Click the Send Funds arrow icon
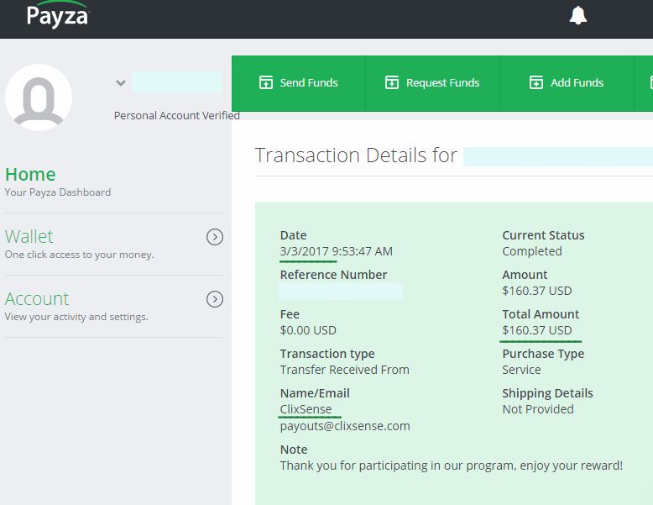Image resolution: width=653 pixels, height=505 pixels. point(266,82)
